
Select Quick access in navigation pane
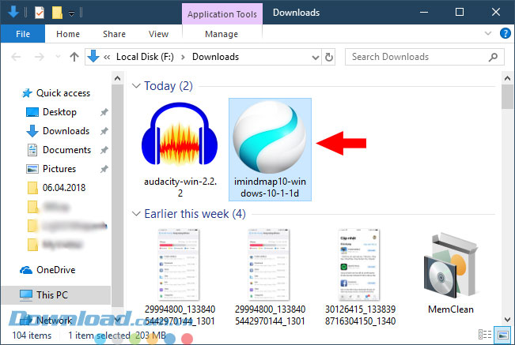click(x=63, y=93)
